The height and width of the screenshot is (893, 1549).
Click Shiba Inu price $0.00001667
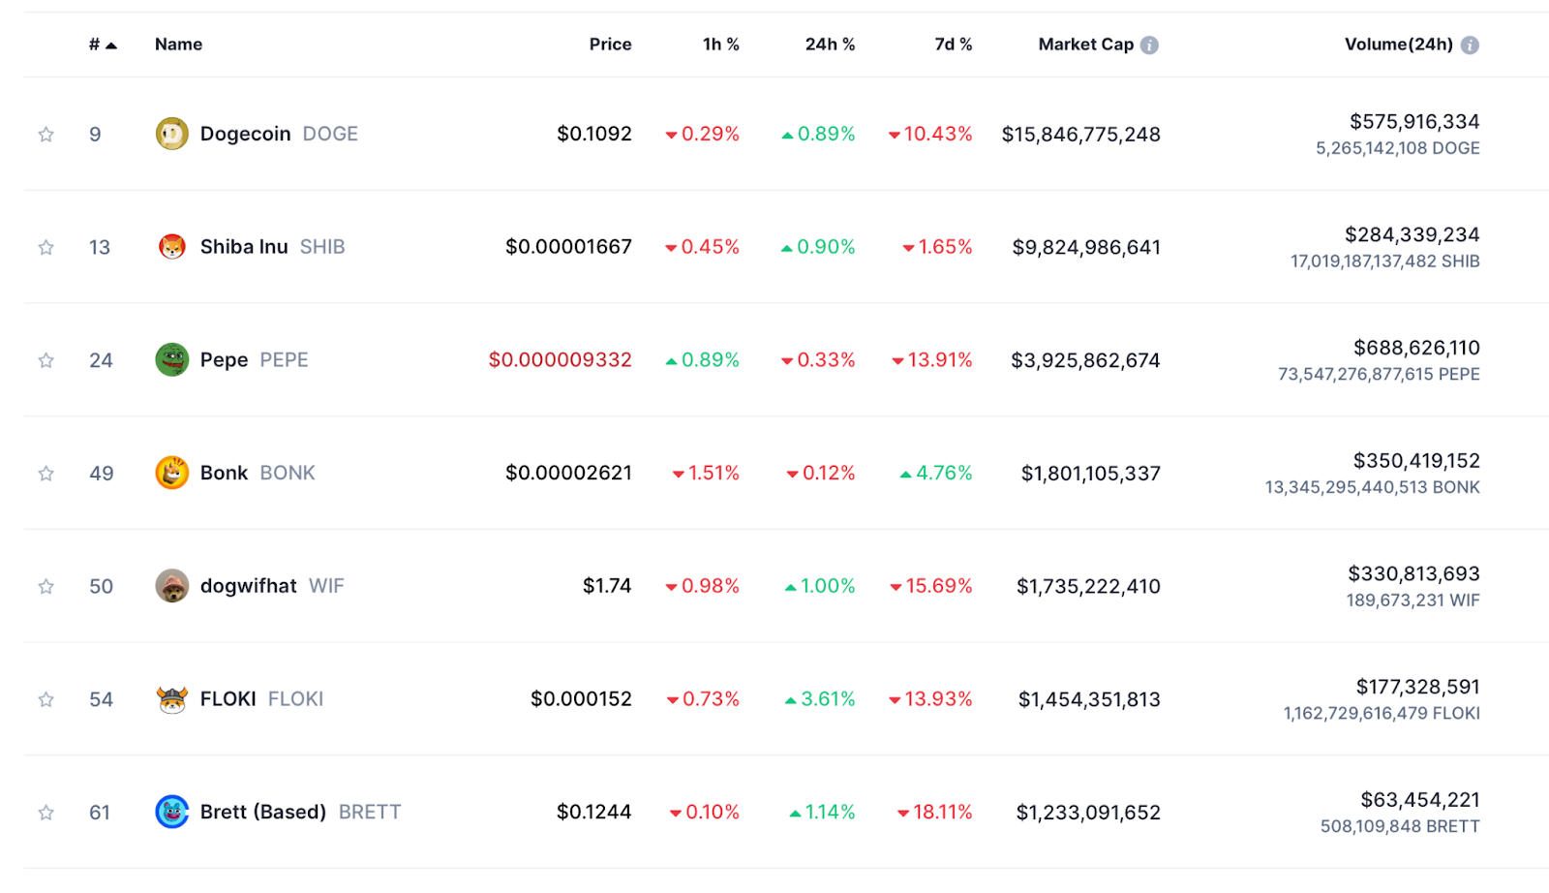coord(568,247)
